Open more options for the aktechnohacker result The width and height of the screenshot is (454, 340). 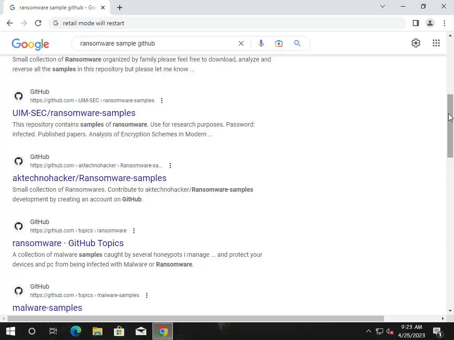click(x=170, y=166)
